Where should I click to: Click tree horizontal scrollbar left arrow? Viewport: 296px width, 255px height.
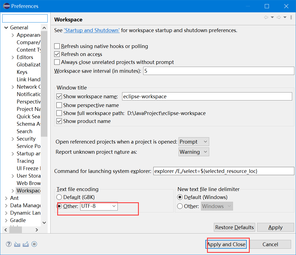(6, 230)
